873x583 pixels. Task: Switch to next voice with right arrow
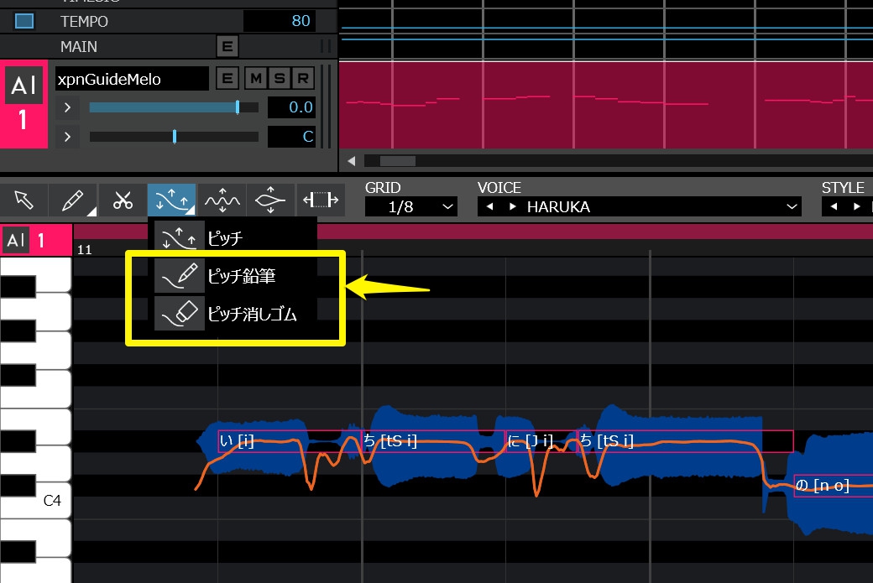pyautogui.click(x=513, y=207)
